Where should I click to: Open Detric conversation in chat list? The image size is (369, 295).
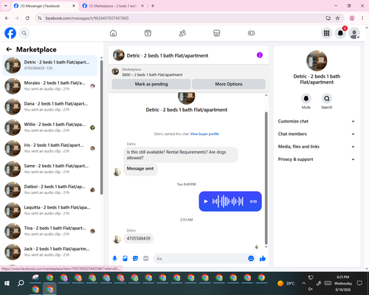pyautogui.click(x=49, y=65)
